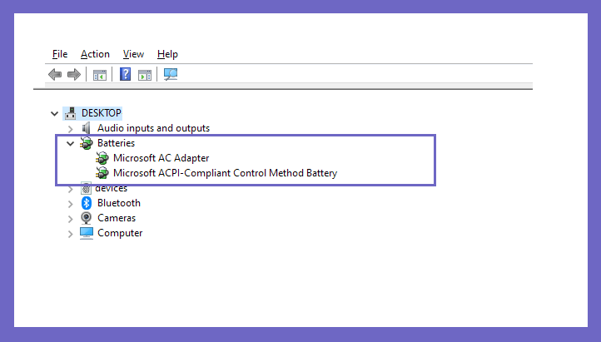Click Show/Hide Console Tree icon

pyautogui.click(x=100, y=75)
